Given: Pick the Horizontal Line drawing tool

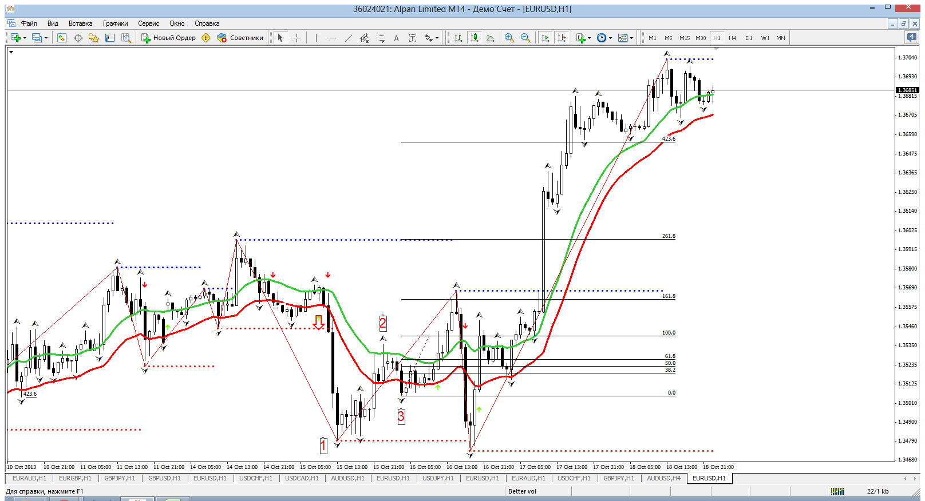Looking at the screenshot, I should pyautogui.click(x=333, y=38).
